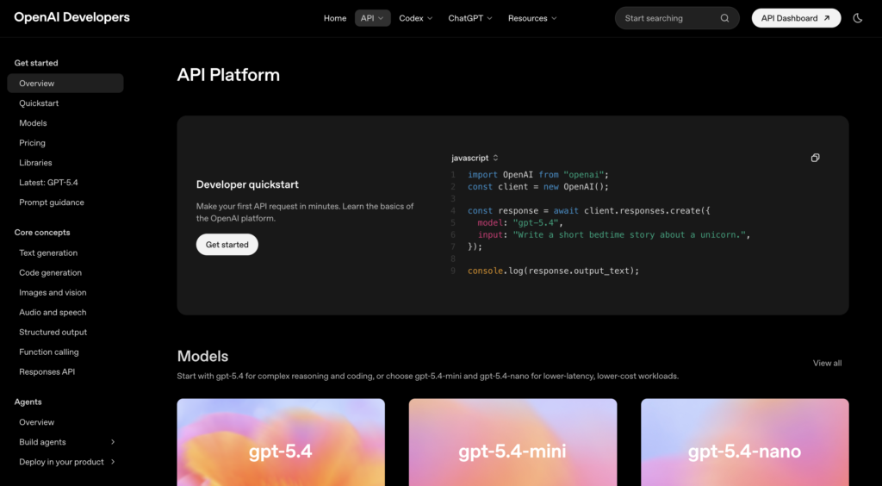Viewport: 882px width, 486px height.
Task: Open the API Dashboard button
Action: (x=796, y=18)
